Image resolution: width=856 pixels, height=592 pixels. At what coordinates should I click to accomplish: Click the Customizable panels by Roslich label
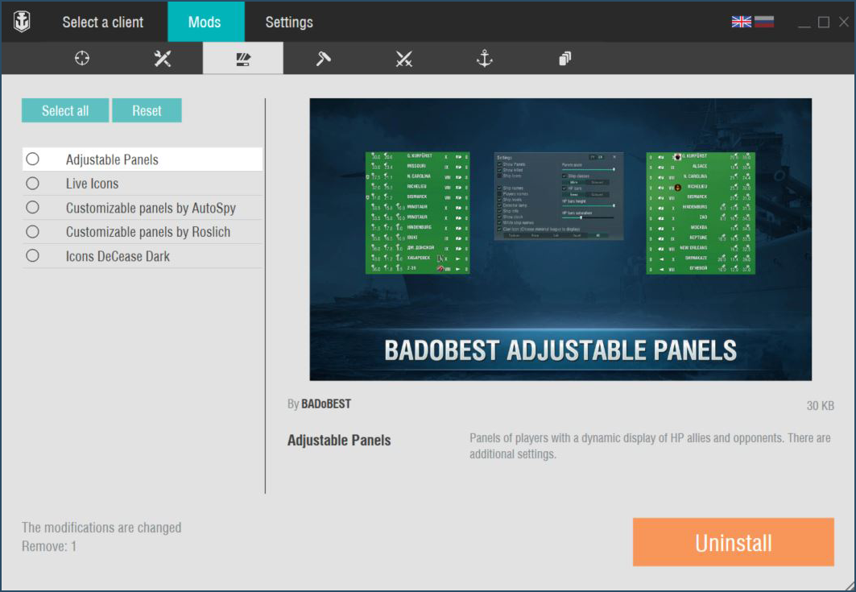point(148,232)
